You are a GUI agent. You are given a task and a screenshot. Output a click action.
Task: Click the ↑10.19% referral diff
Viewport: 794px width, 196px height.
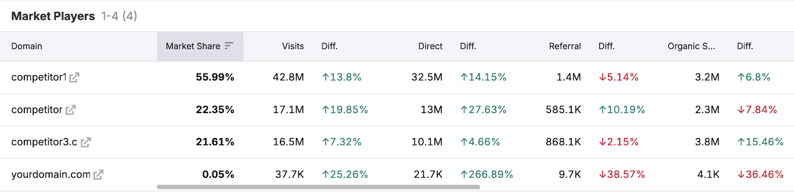pos(622,110)
